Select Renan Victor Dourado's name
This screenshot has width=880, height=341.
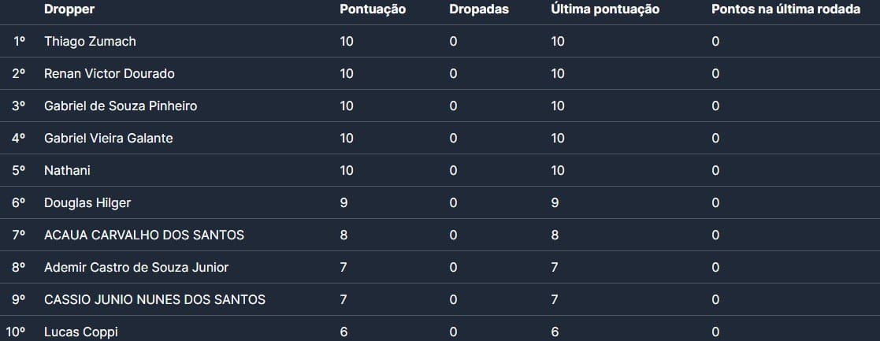tap(110, 73)
